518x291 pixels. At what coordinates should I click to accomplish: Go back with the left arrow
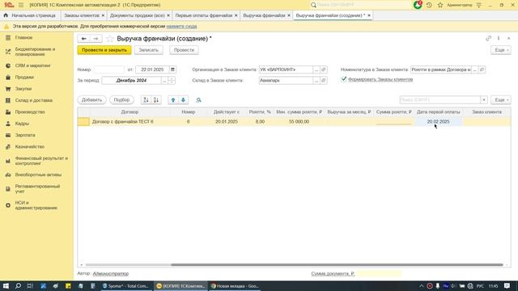(84, 39)
